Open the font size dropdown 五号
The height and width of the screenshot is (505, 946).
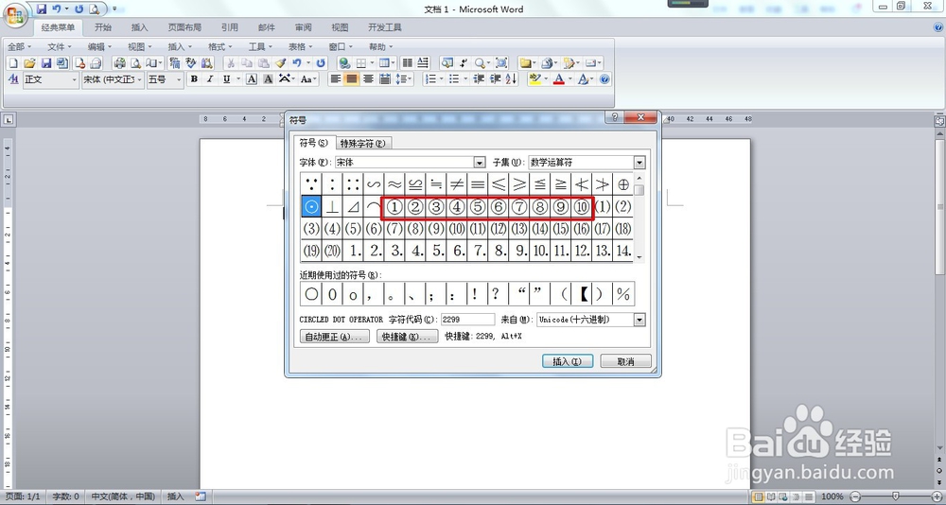179,79
